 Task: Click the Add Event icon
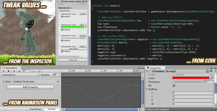click(x=39, y=71)
